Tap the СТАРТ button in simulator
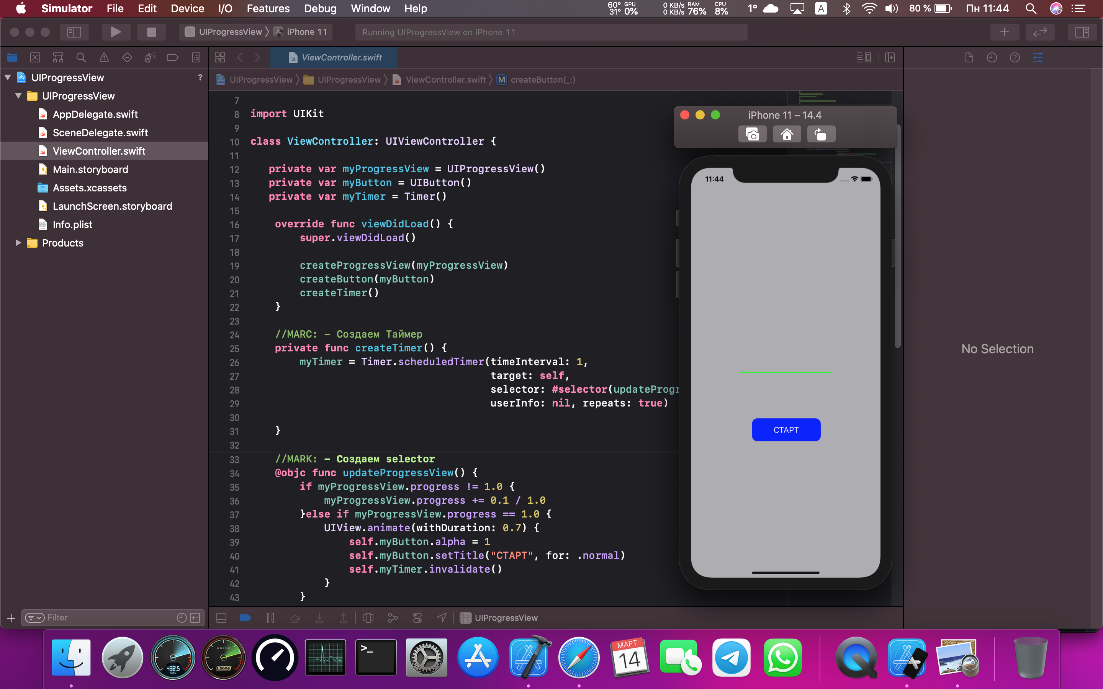Screen dimensions: 1103x689 (x=786, y=430)
